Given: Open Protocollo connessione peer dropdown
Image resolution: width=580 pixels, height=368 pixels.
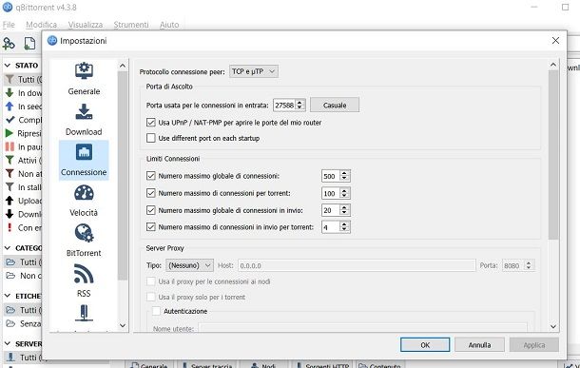Looking at the screenshot, I should click(254, 71).
